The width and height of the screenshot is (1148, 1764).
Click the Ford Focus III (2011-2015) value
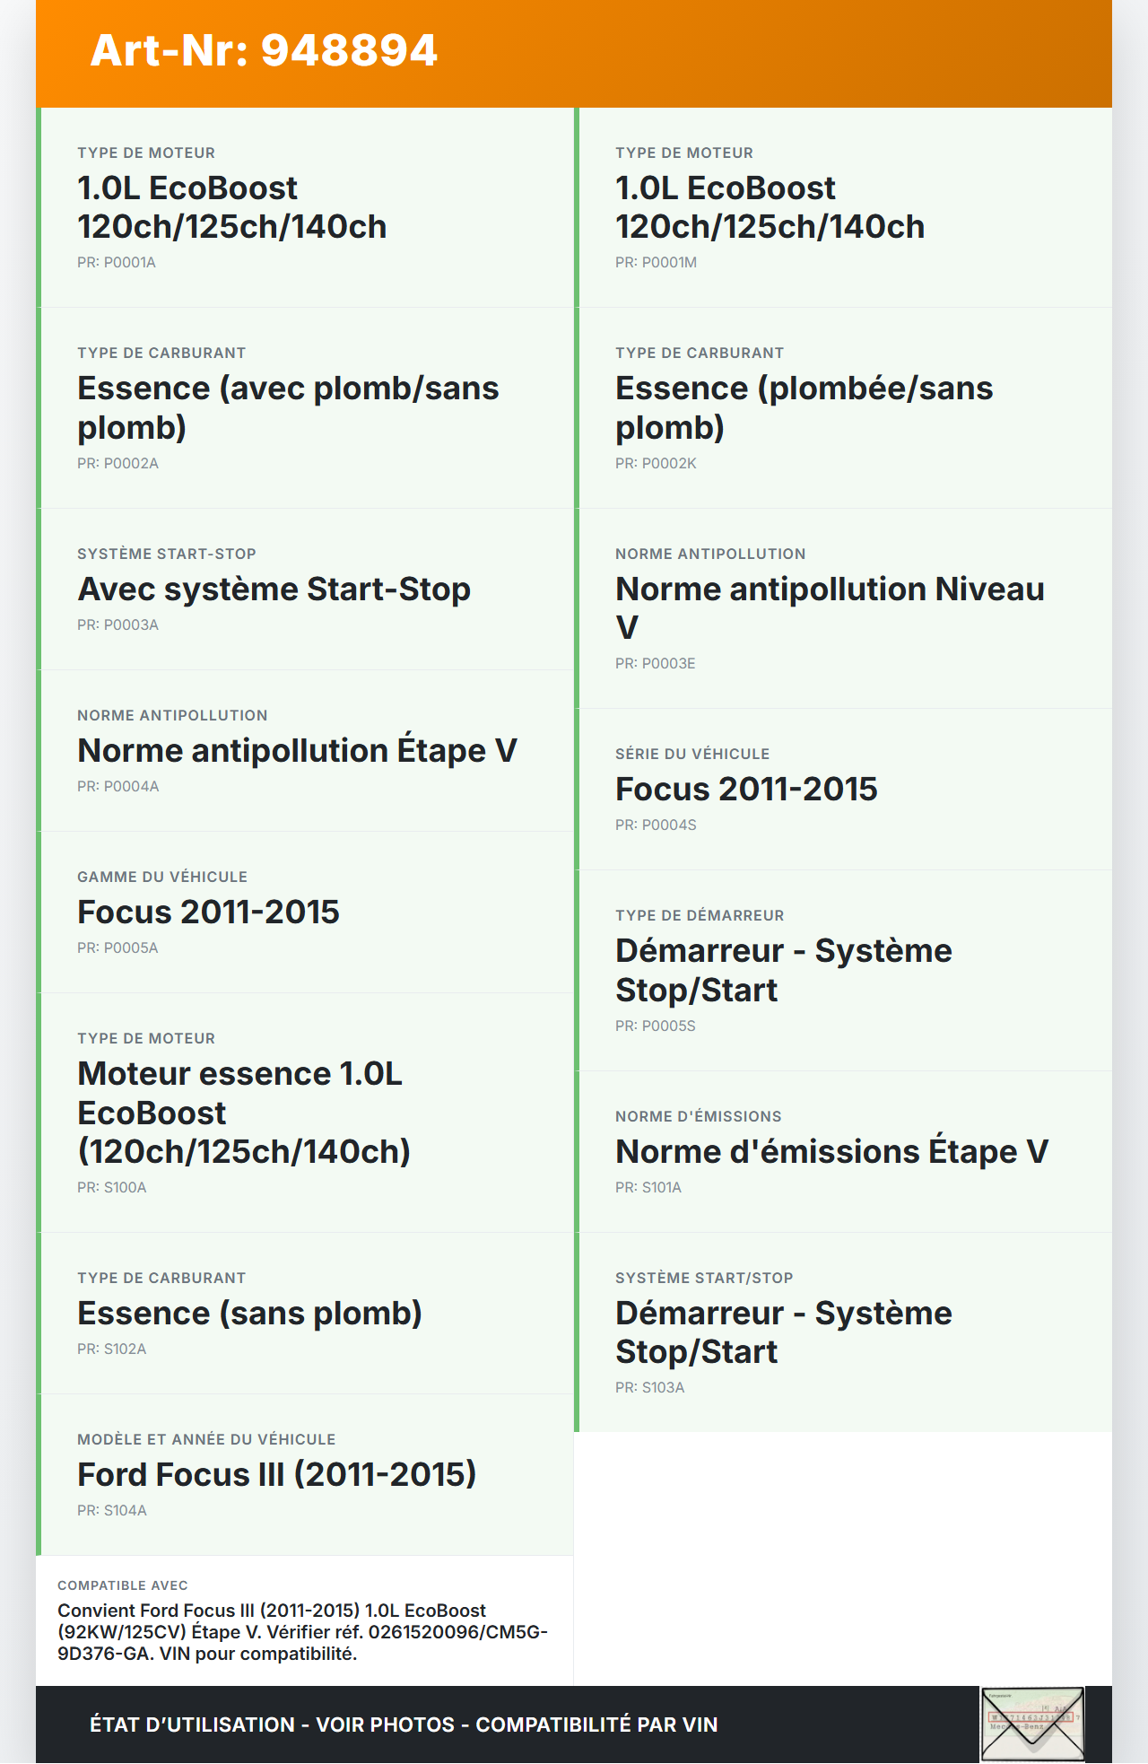[x=276, y=1475]
